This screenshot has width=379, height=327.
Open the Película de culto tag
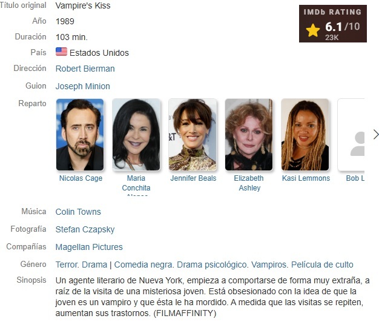(x=322, y=265)
